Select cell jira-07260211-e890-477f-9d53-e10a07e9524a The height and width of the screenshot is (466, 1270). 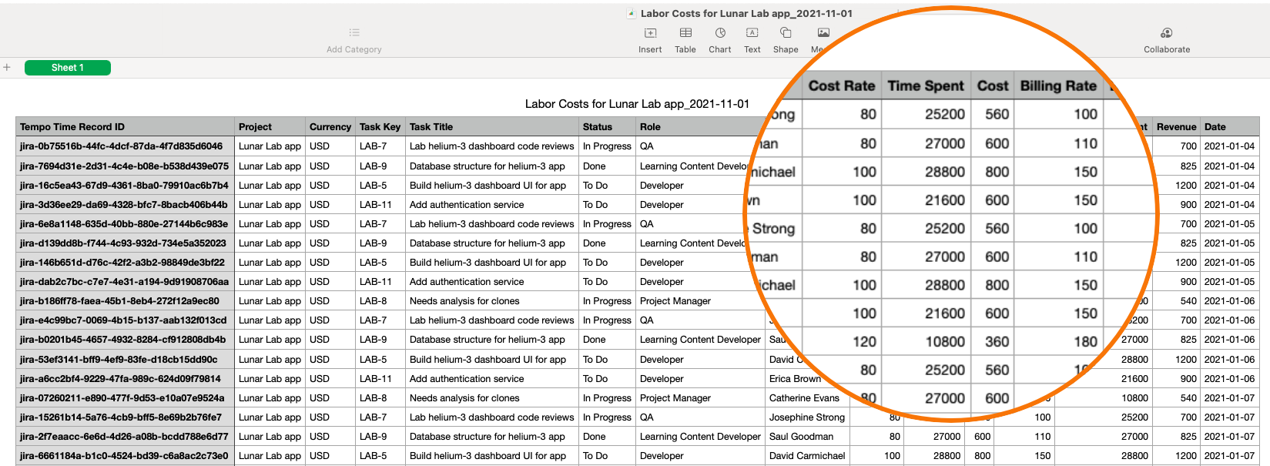coord(125,397)
